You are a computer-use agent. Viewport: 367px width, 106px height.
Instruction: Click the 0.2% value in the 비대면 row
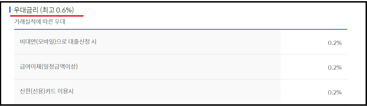[335, 43]
